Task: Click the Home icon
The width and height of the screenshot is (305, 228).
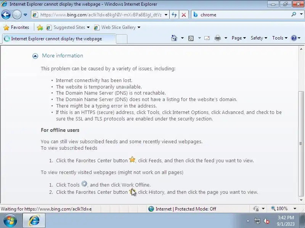Action: pyautogui.click(x=174, y=38)
